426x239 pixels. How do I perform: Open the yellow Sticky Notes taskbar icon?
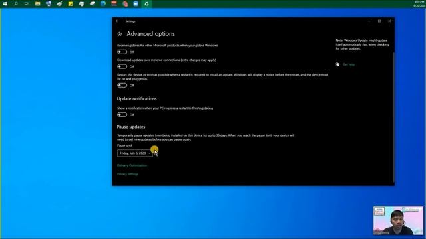point(71,4)
